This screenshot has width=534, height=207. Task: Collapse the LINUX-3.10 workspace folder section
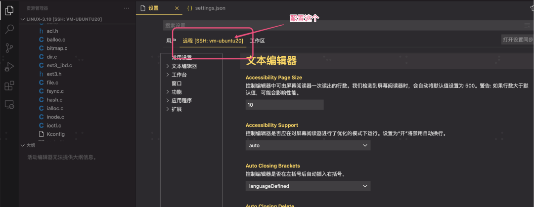point(61,19)
